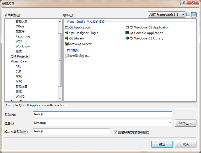Click the project types scrollbar up arrow
201x153 pixels.
click(60, 21)
